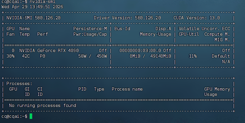
Task: Click the "Bus-Id" header
Action: click(122, 29)
